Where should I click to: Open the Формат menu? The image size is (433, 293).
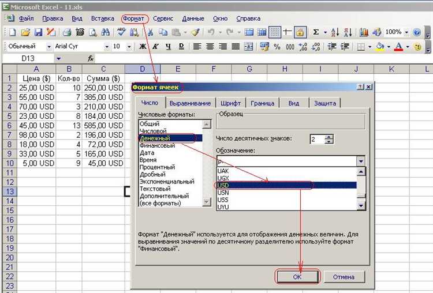click(x=134, y=18)
